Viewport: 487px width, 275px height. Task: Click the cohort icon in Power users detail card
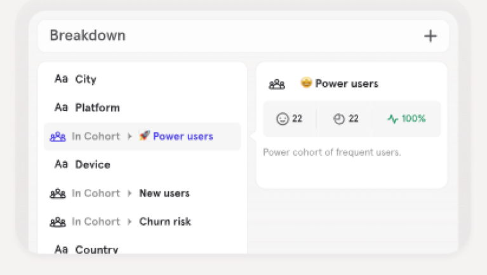click(277, 84)
